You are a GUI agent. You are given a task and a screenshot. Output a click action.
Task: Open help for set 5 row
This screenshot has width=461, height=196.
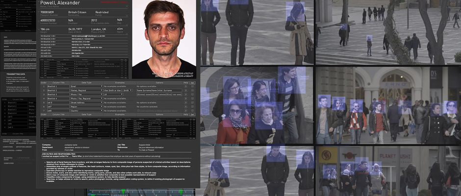(185, 102)
